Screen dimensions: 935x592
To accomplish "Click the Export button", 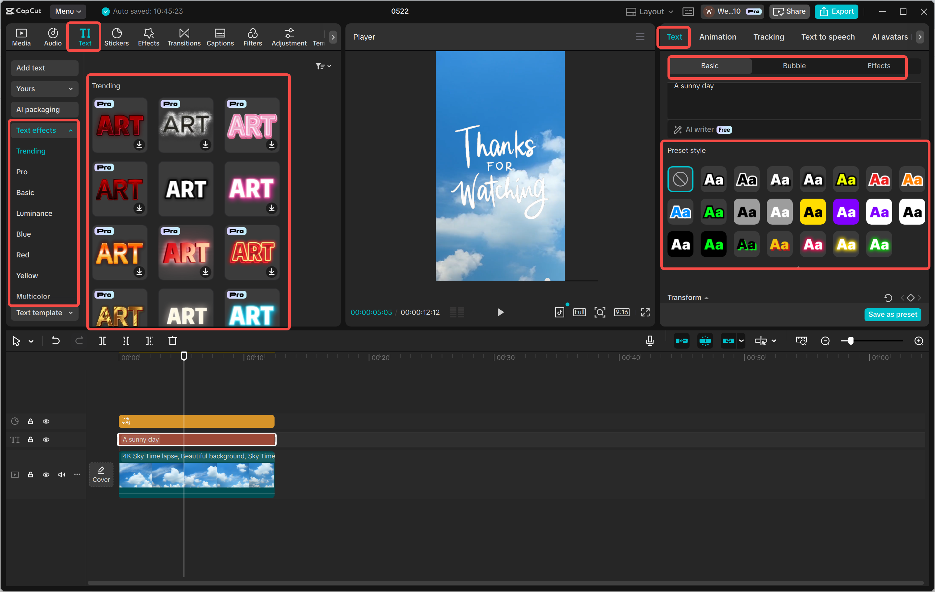I will point(836,11).
